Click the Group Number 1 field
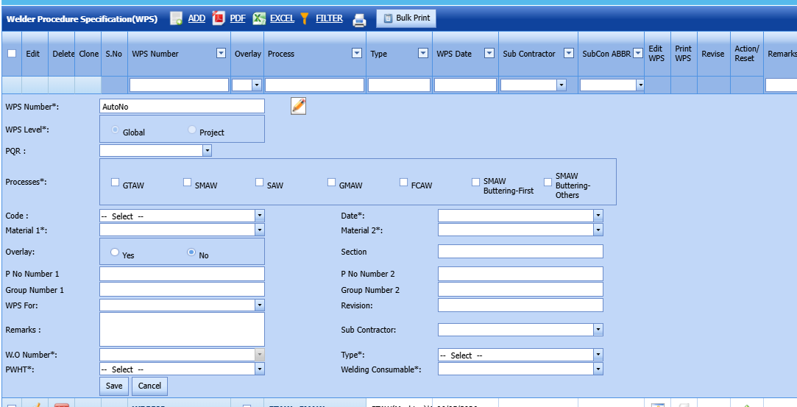 click(182, 290)
